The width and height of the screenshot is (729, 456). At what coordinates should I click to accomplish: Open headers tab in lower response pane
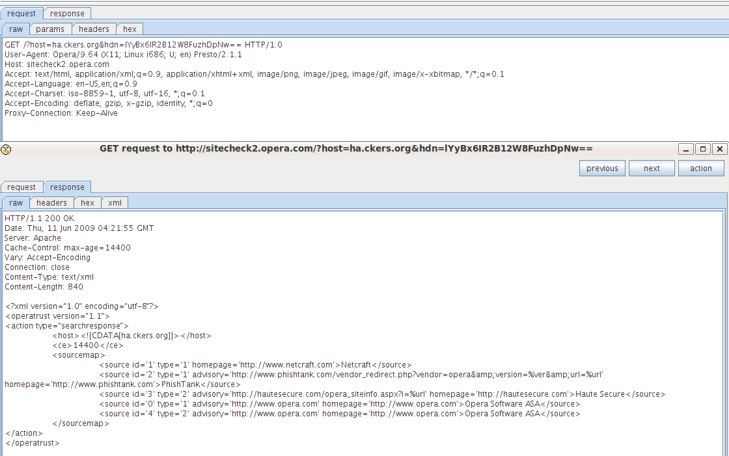[51, 203]
